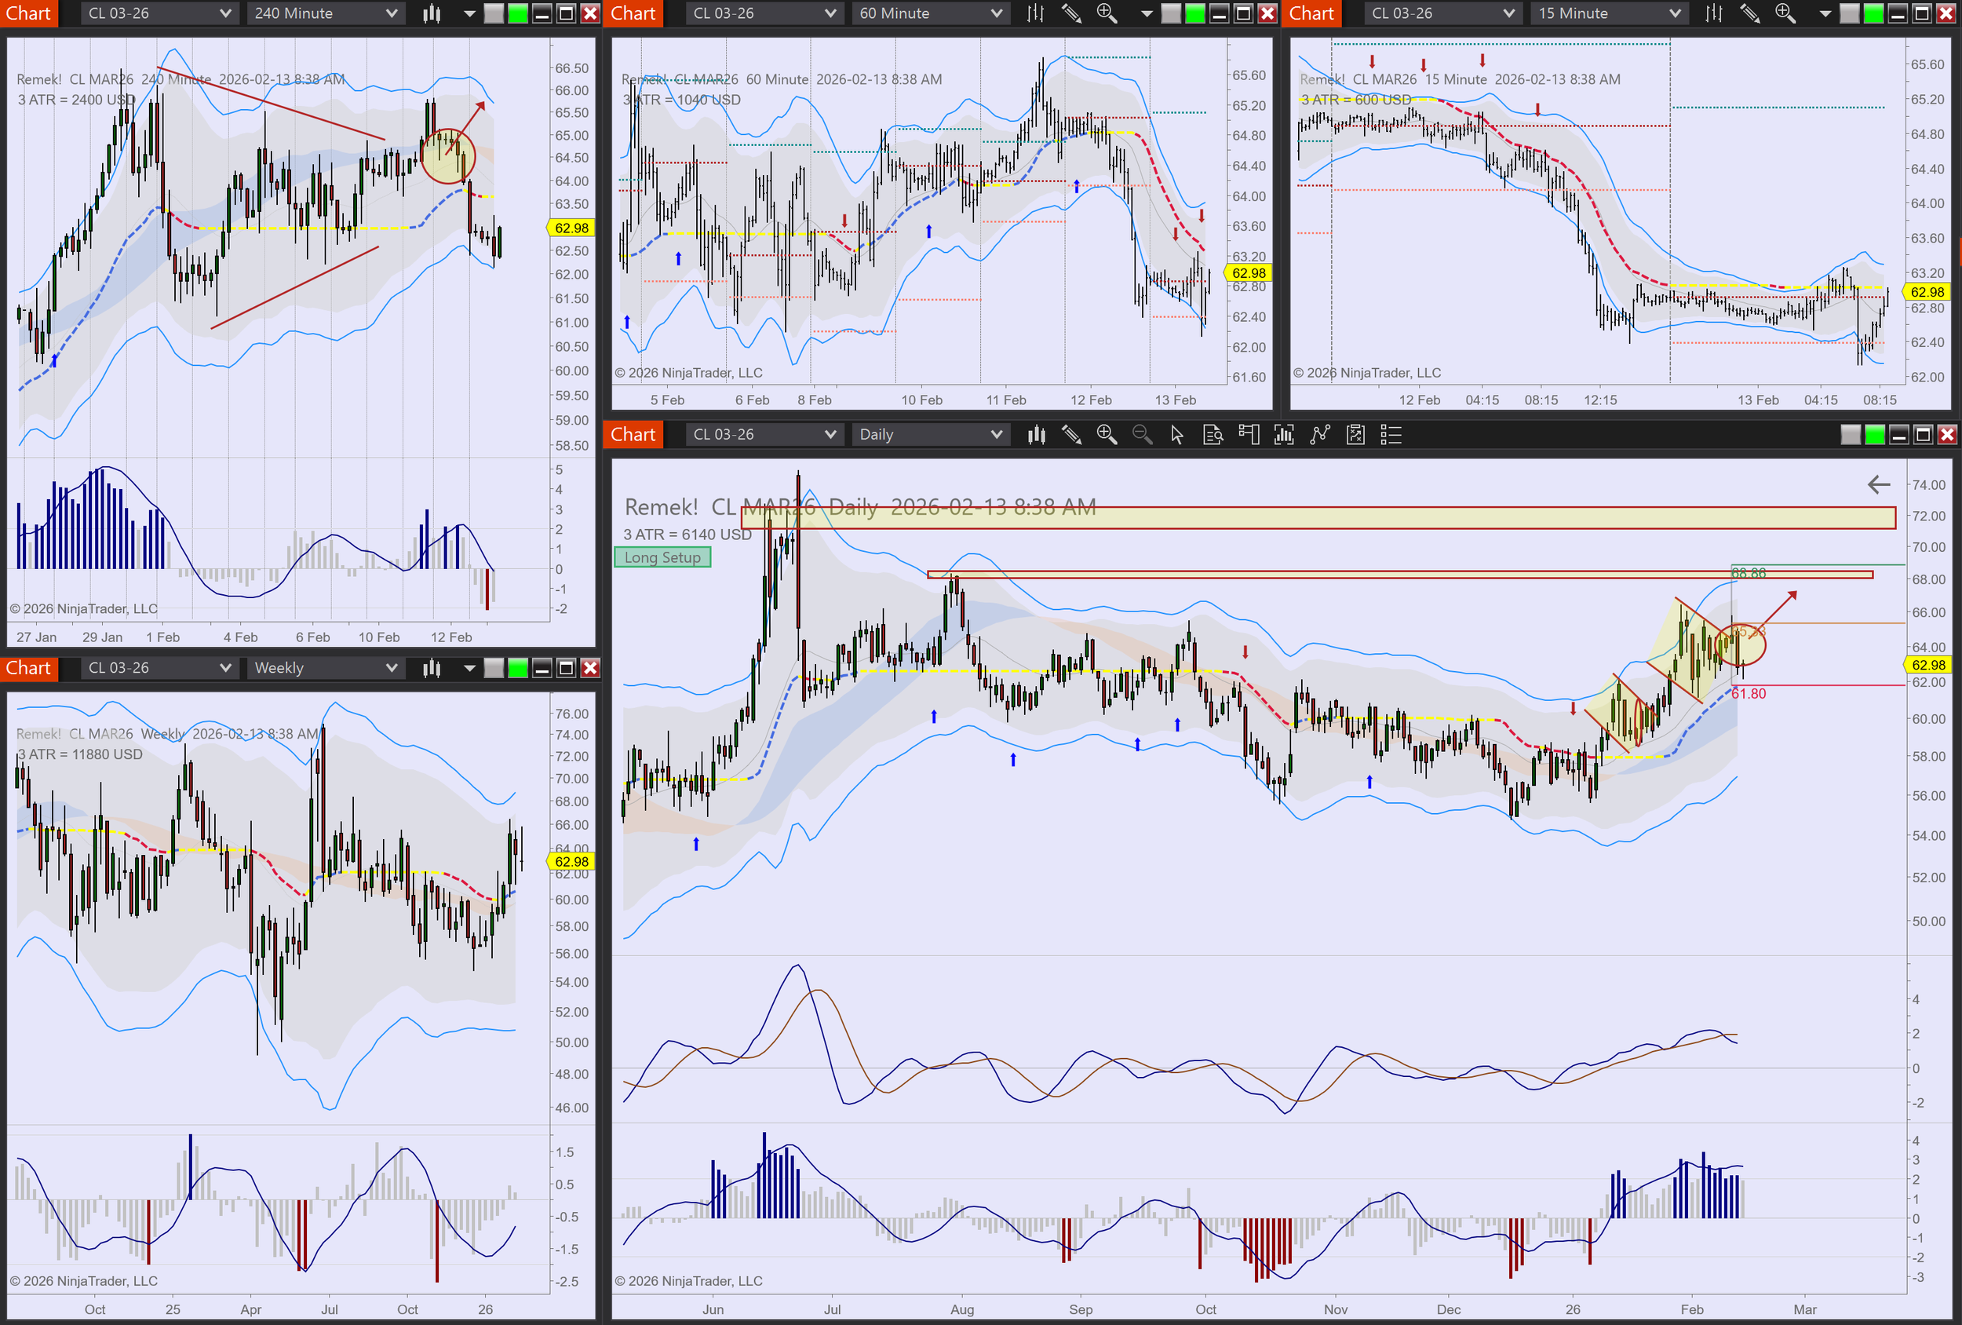Toggle the green link button on Daily chart
Image resolution: width=1962 pixels, height=1325 pixels.
[1874, 435]
